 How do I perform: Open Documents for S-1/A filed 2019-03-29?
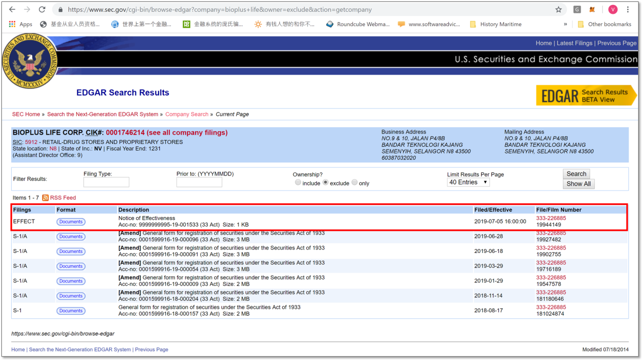point(71,266)
